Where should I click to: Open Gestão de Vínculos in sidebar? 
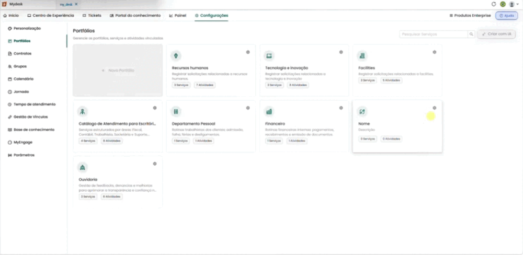point(28,117)
